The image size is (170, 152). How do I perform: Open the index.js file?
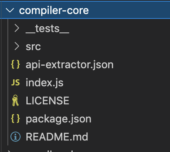pos(45,83)
